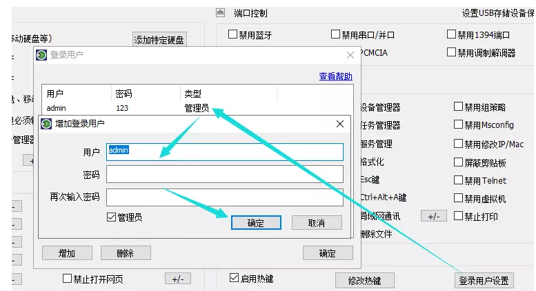536x291 pixels.
Task: Click the 增加 button in user list
Action: [x=67, y=253]
